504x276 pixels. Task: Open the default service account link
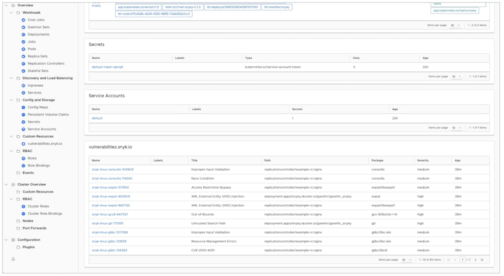[97, 118]
